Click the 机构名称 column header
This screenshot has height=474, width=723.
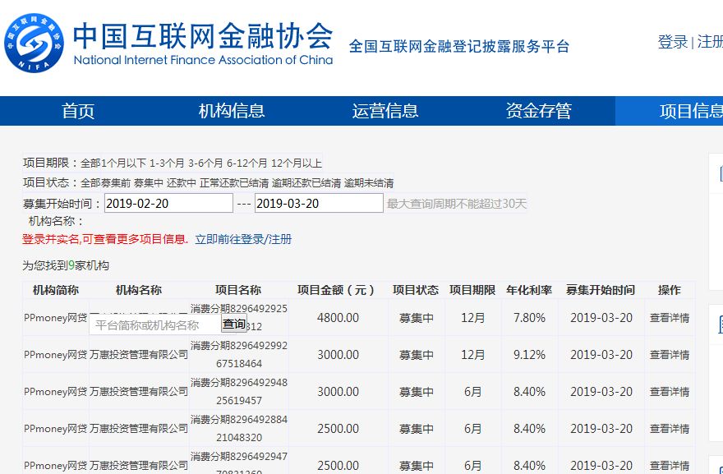point(139,290)
